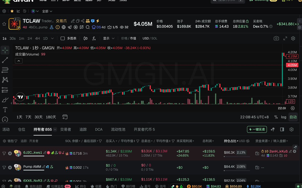302x188 pixels.
Task: Expand the chart to fullscreen
Action: pos(285,38)
